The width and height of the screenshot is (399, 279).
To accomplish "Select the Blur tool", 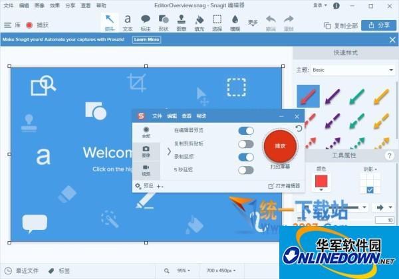I will [x=235, y=23].
